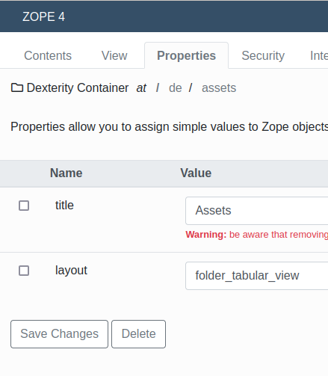
Task: Go to the Security tab
Action: (x=263, y=55)
